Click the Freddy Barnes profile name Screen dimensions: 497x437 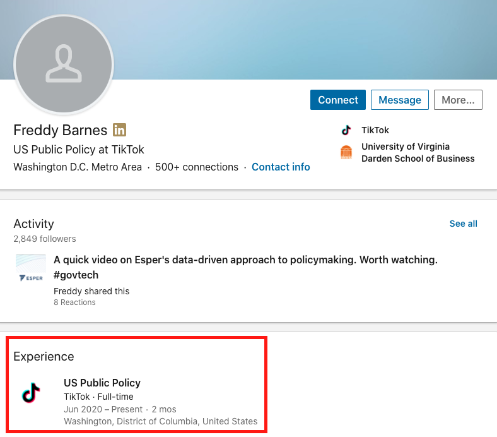tap(60, 130)
